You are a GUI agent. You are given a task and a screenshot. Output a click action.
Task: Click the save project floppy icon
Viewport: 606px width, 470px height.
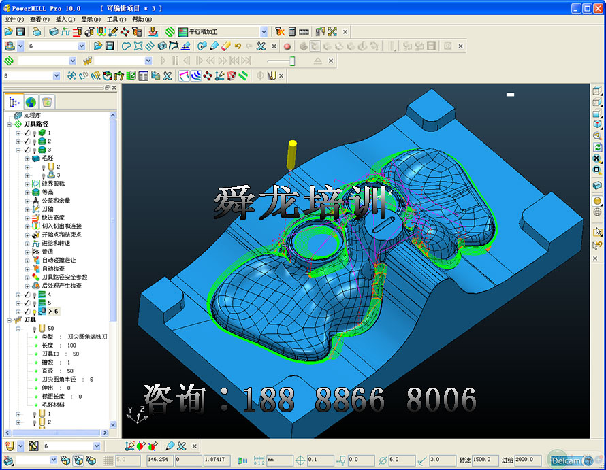20,32
